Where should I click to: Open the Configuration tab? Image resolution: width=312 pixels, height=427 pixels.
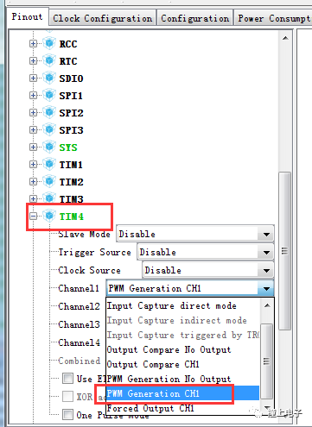coord(195,18)
